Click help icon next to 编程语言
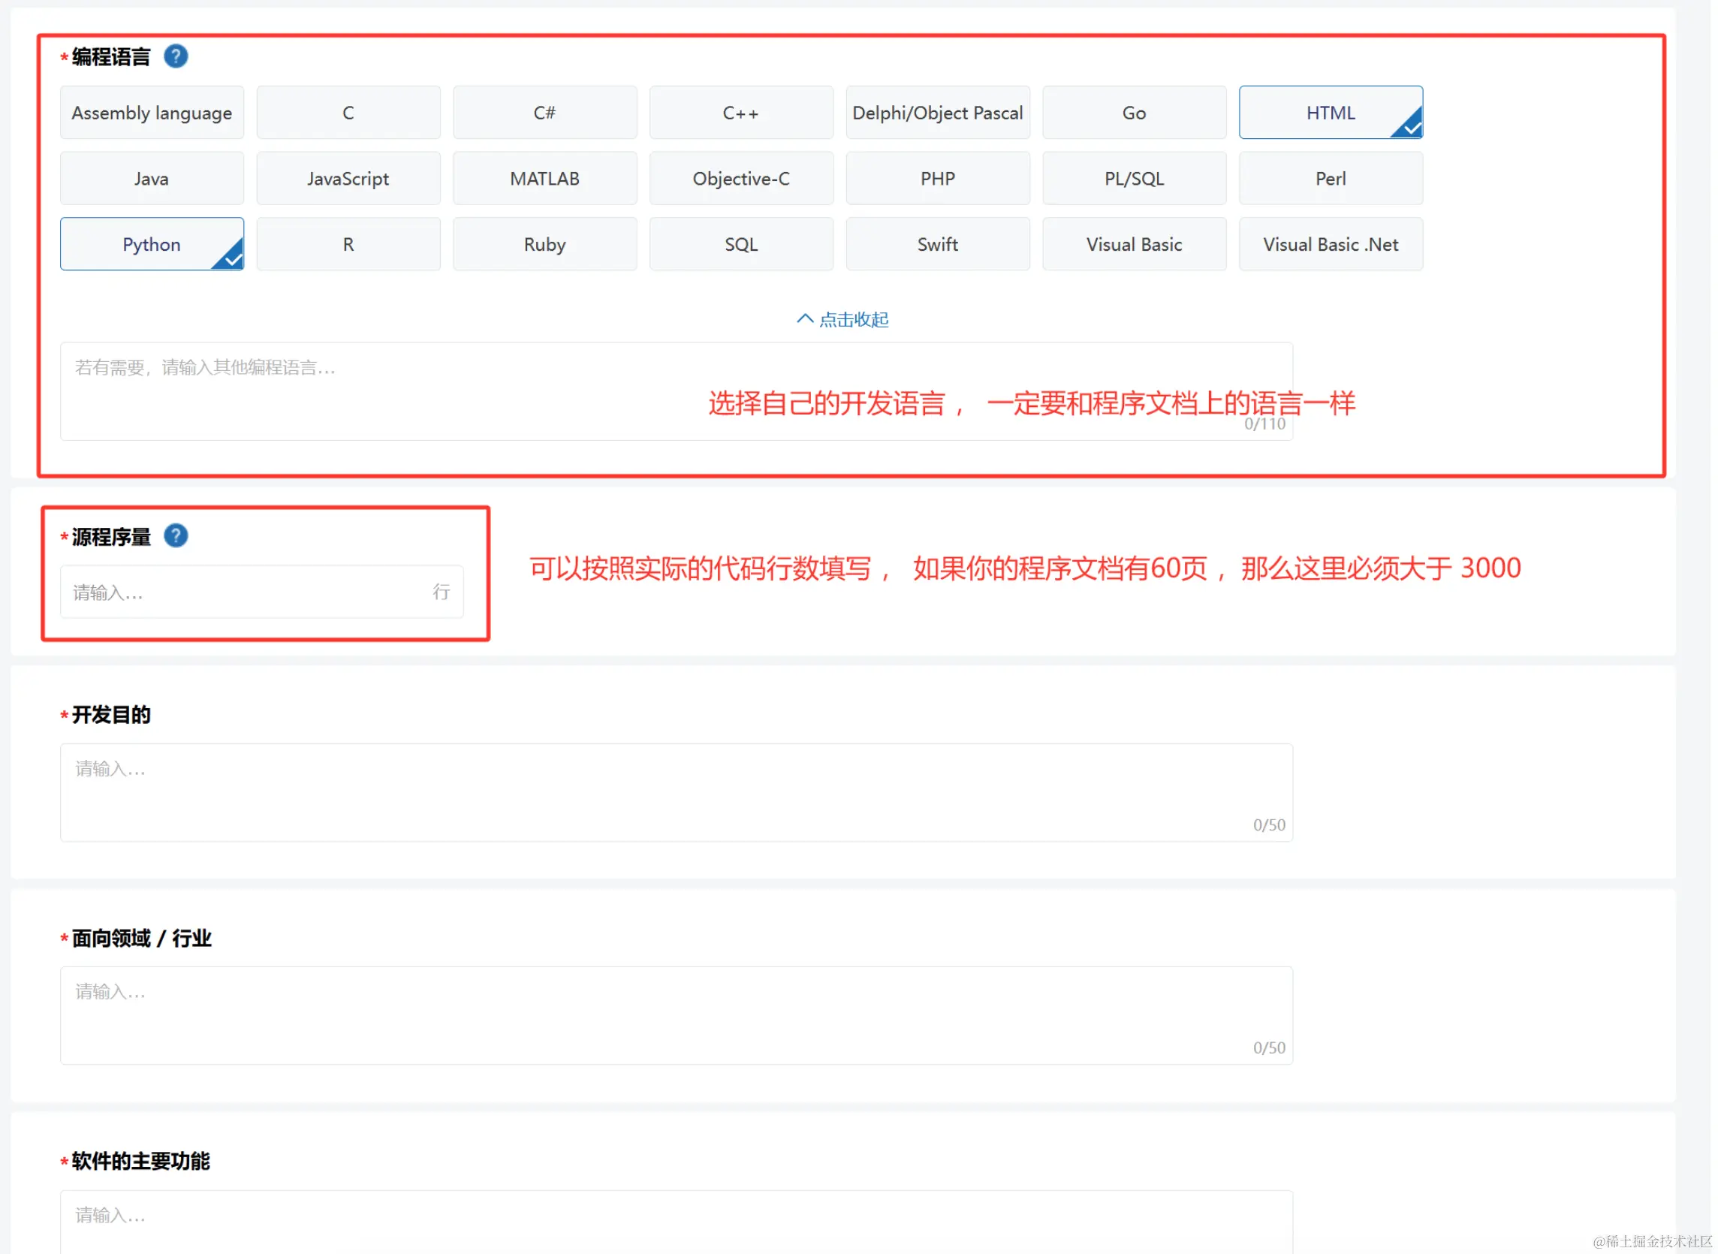 [176, 56]
